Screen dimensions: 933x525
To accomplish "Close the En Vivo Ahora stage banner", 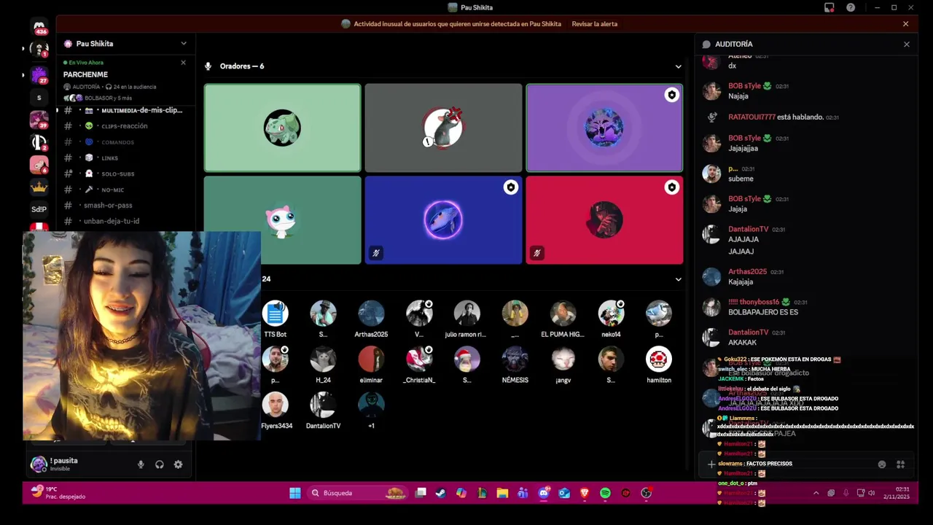I will [x=183, y=63].
